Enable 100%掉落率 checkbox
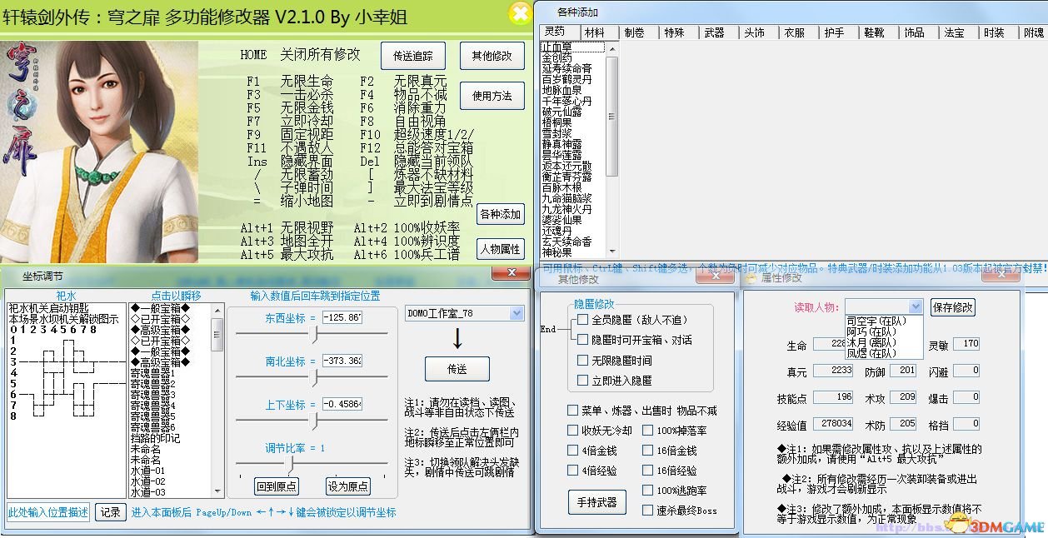Viewport: 1048px width, 538px height. (x=648, y=431)
